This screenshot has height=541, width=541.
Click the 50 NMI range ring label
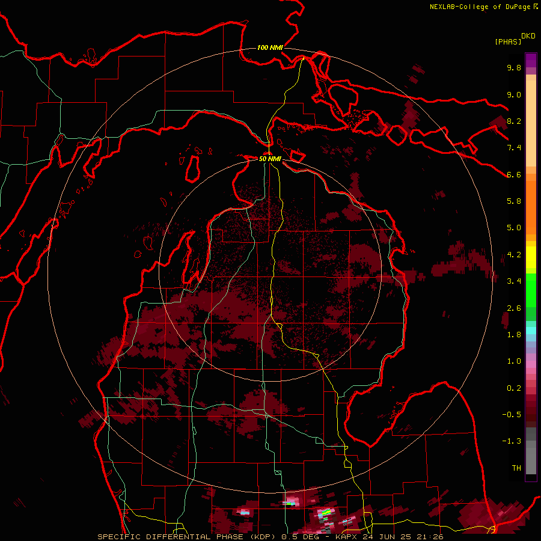click(x=270, y=159)
